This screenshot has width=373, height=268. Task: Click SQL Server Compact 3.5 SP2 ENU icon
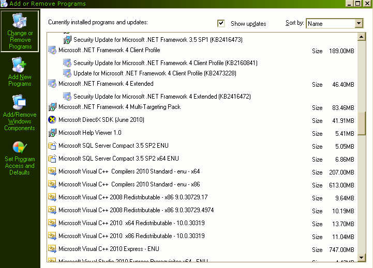tap(52, 146)
